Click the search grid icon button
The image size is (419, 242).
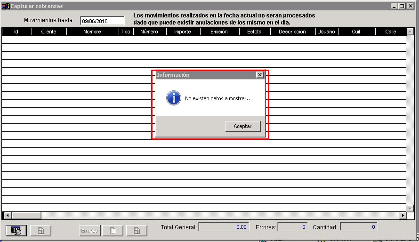[x=16, y=231]
